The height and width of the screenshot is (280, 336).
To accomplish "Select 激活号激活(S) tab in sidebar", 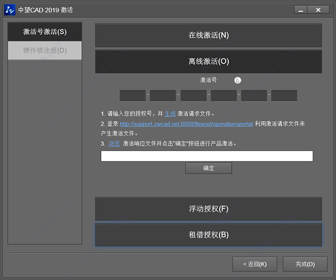I will 45,32.
